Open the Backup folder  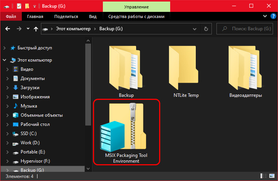[x=126, y=71]
